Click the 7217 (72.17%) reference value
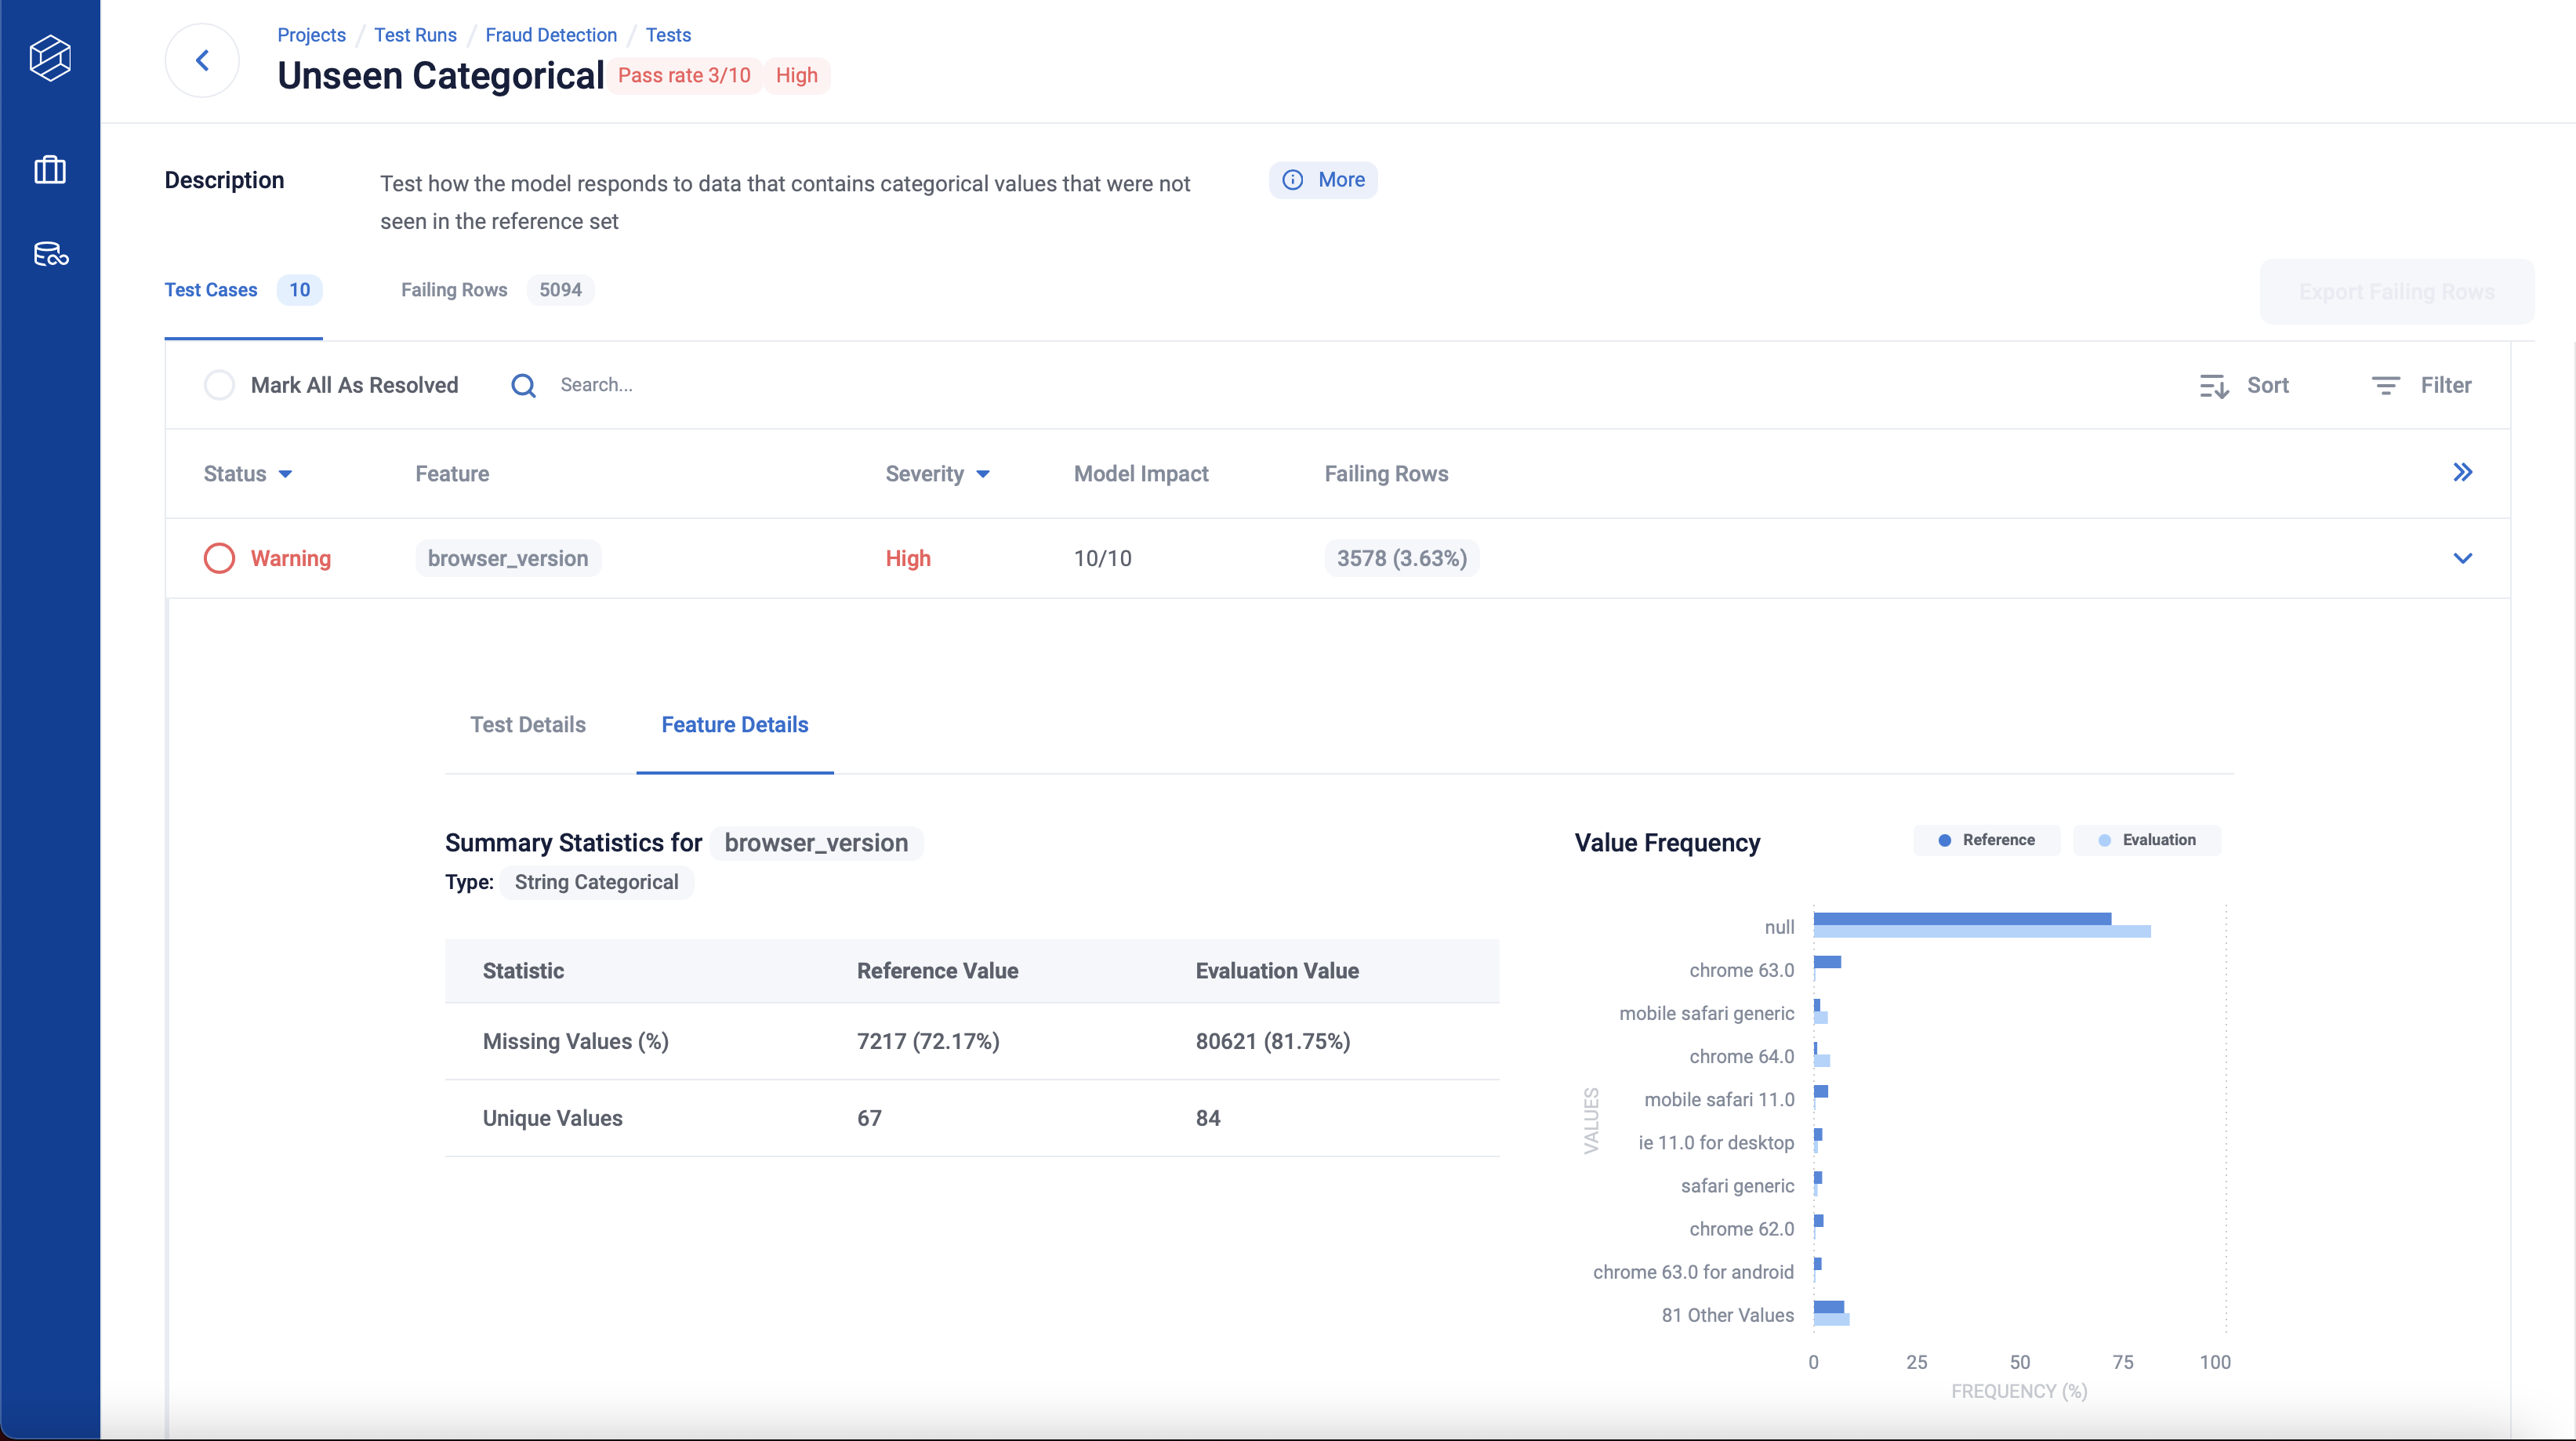2576x1441 pixels. pos(928,1041)
